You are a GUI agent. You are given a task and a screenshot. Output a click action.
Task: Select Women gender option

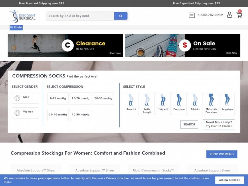coord(25,113)
